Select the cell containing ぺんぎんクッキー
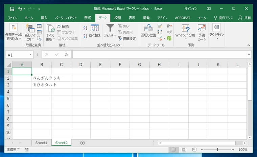257x157 pixels. 42,78
